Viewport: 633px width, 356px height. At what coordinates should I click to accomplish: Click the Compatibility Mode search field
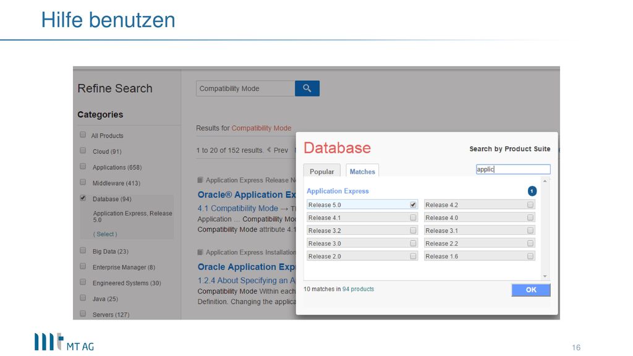coord(245,88)
